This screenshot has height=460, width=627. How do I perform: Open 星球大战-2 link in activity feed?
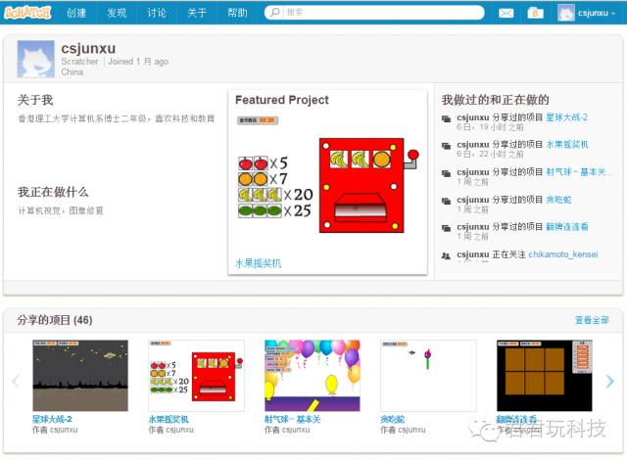pos(566,117)
